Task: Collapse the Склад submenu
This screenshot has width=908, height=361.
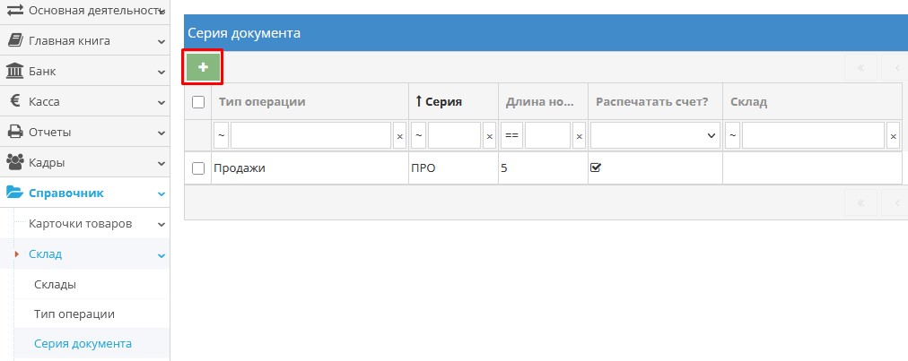Action: [161, 254]
